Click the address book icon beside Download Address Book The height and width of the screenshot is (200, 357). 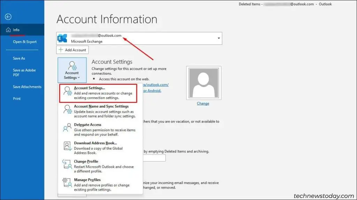pyautogui.click(x=66, y=146)
